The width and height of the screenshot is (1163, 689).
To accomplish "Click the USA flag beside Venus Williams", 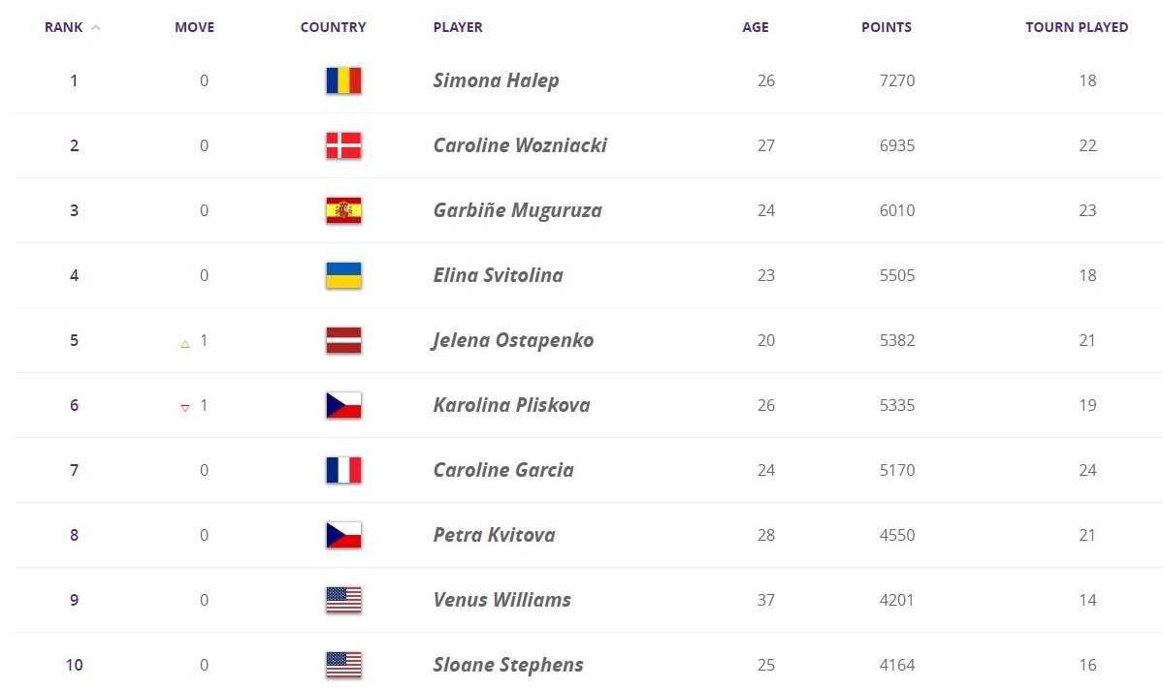I will point(343,600).
